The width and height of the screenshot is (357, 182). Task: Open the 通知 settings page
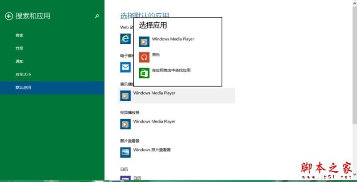click(x=19, y=62)
